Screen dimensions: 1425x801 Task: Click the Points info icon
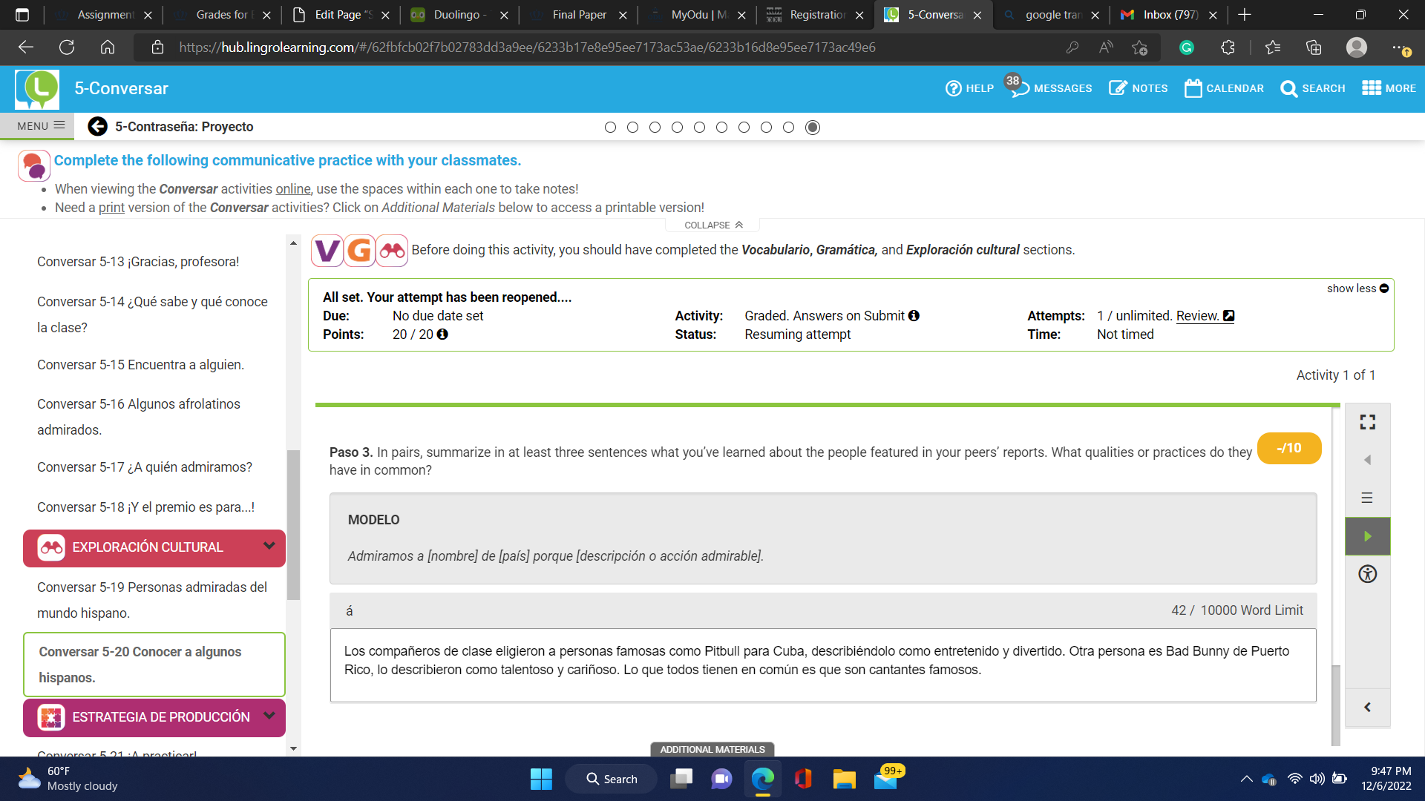pos(442,334)
